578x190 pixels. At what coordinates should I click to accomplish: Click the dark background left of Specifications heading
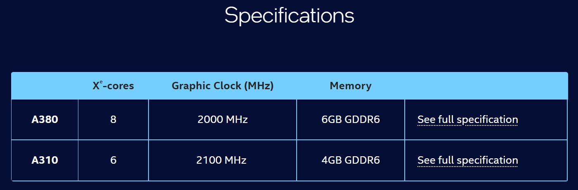point(103,16)
